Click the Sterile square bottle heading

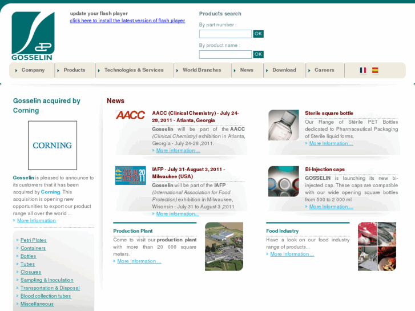[329, 113]
